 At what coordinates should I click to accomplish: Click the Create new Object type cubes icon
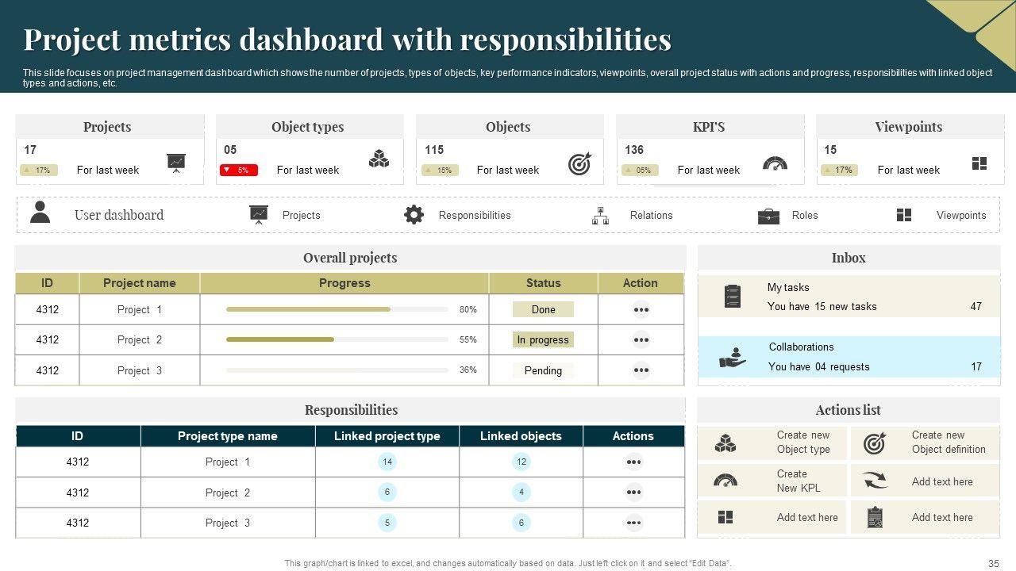(725, 443)
